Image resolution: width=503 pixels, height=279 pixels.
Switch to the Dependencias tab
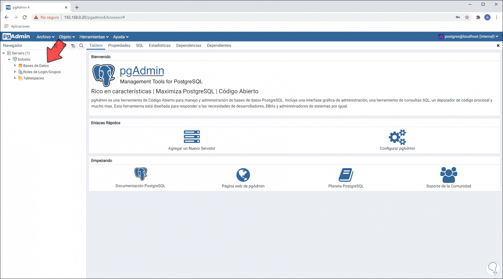click(189, 46)
